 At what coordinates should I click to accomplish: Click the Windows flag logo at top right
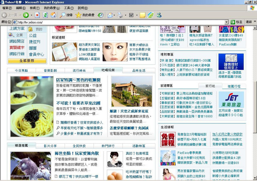(x=252, y=8)
